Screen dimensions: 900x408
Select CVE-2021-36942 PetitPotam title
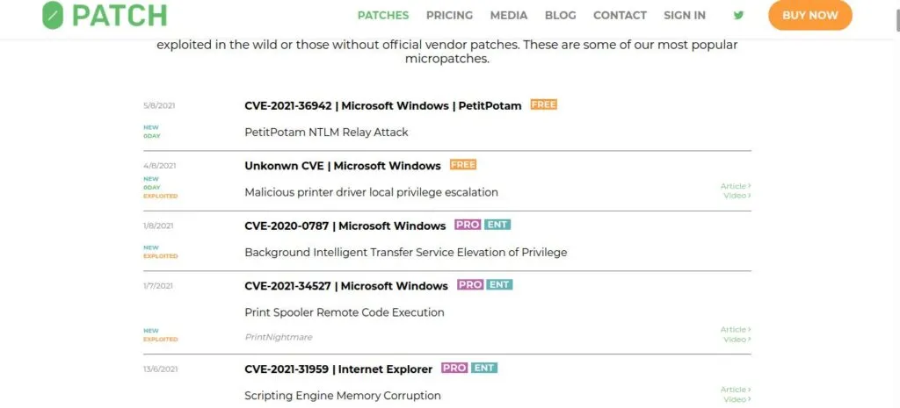tap(382, 105)
